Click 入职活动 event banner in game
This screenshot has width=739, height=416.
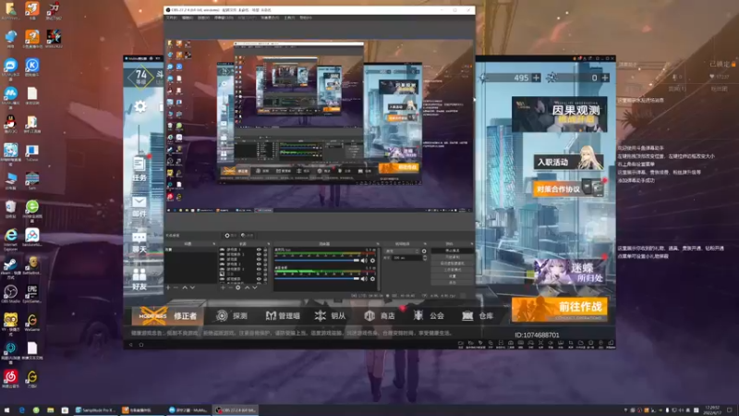tap(568, 161)
